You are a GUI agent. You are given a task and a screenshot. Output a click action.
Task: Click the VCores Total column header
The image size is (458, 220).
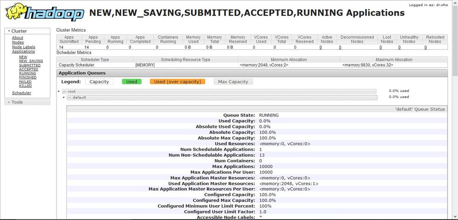point(281,39)
